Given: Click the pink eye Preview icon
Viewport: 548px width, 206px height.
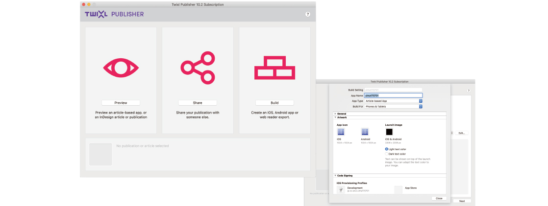Looking at the screenshot, I should tap(121, 68).
